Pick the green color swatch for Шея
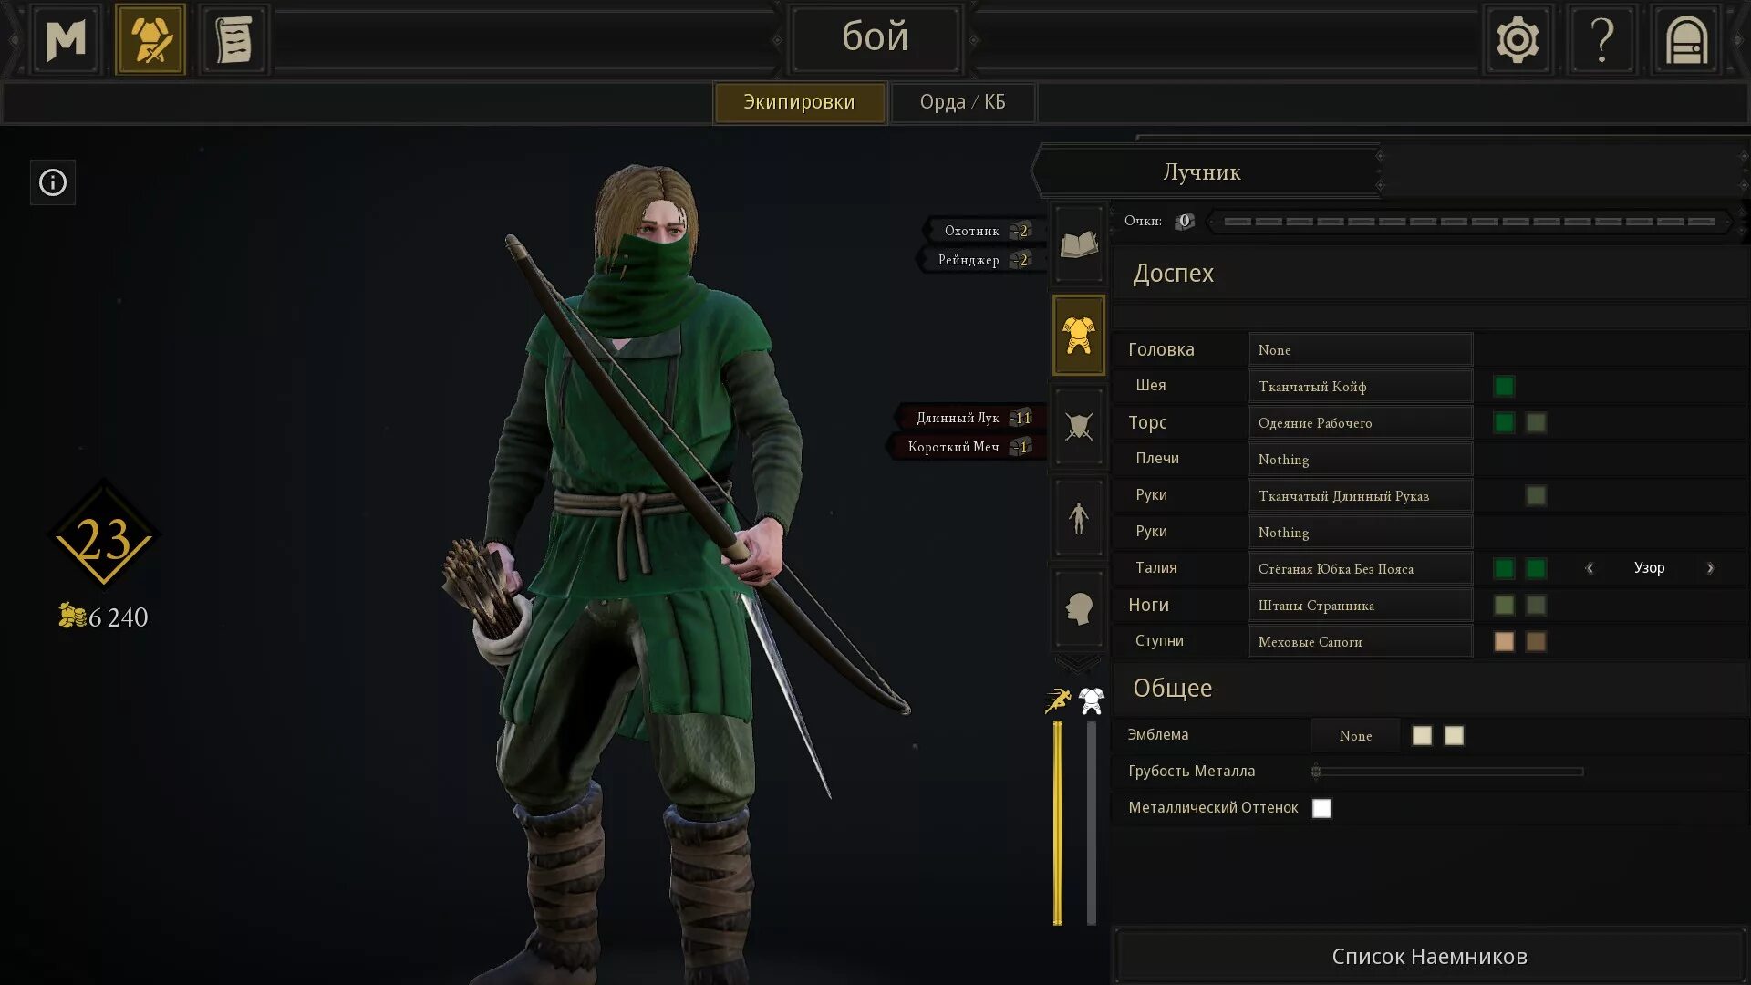 click(1504, 387)
